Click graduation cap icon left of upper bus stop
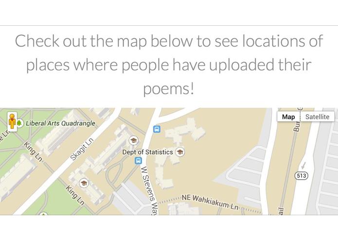338x240 pixels. (x=133, y=140)
